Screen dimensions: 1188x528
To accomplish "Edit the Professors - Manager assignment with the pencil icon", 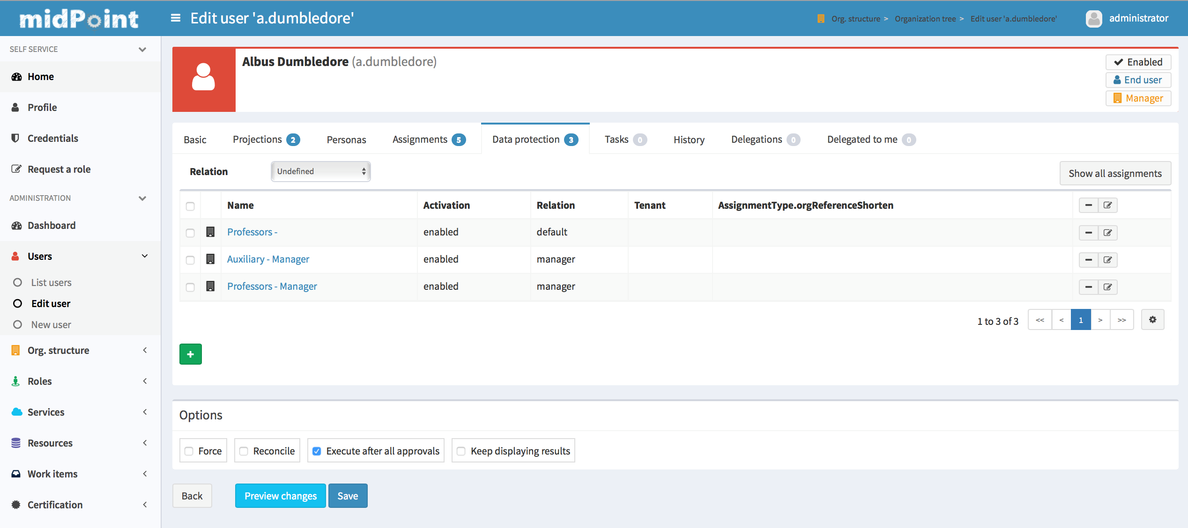I will click(x=1108, y=287).
